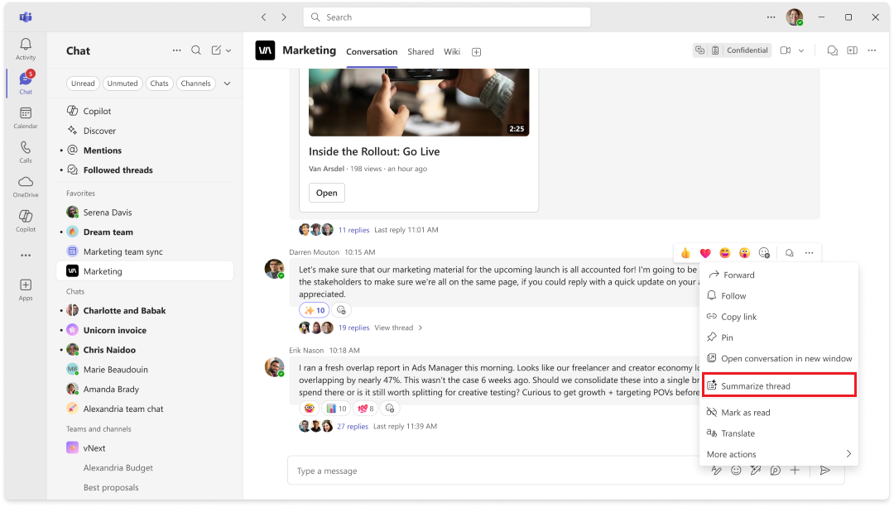894x507 pixels.
Task: React with the laughing emoji
Action: point(724,252)
